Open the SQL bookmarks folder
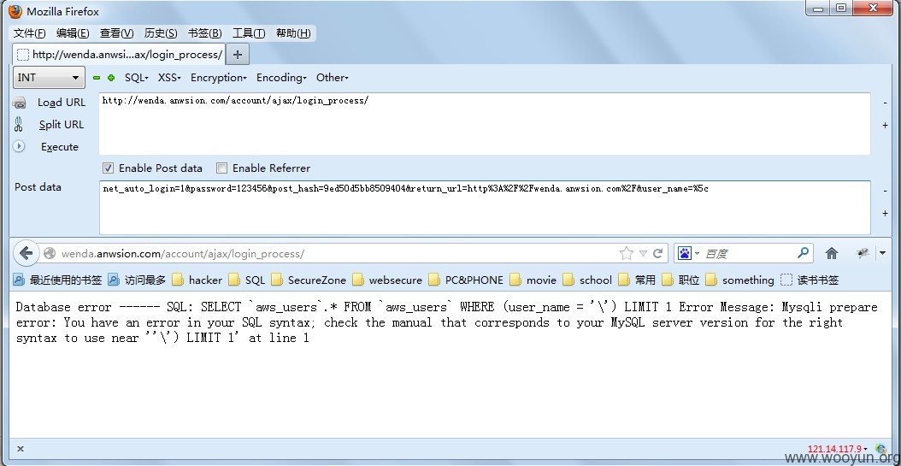The width and height of the screenshot is (901, 466). 246,280
